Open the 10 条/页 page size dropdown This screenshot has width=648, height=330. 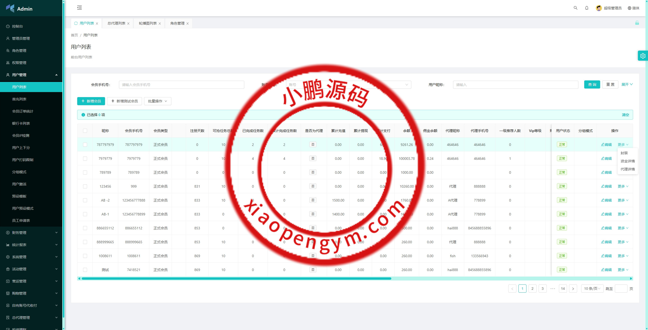[x=592, y=289]
